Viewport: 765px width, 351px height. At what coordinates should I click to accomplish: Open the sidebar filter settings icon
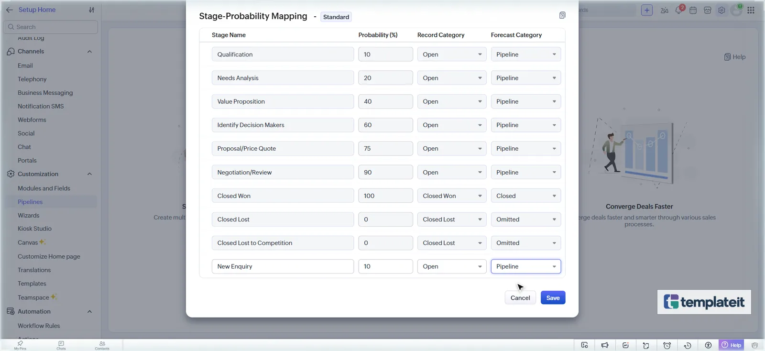(x=91, y=10)
